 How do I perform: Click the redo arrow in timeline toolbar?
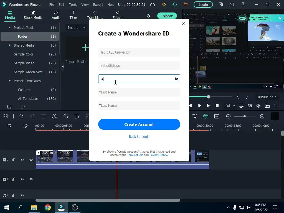tap(32, 116)
